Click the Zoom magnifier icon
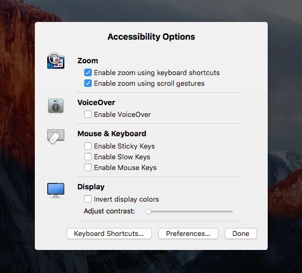The height and width of the screenshot is (273, 302). click(56, 61)
